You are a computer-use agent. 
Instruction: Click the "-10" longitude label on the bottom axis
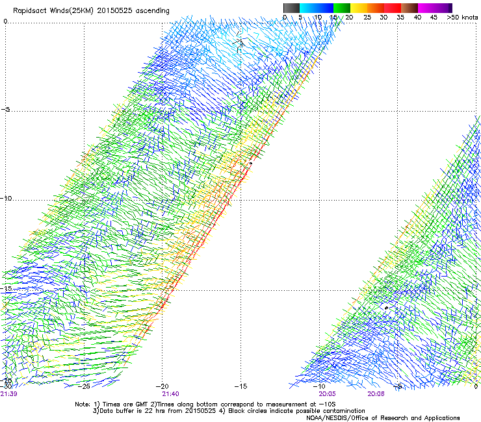pos(318,386)
